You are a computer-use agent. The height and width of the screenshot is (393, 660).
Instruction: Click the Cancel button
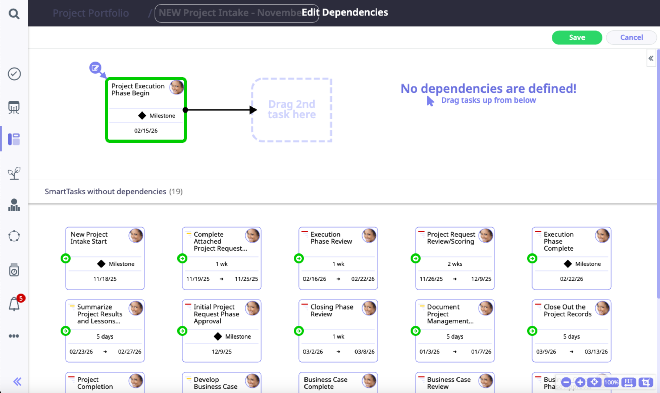[x=631, y=37]
